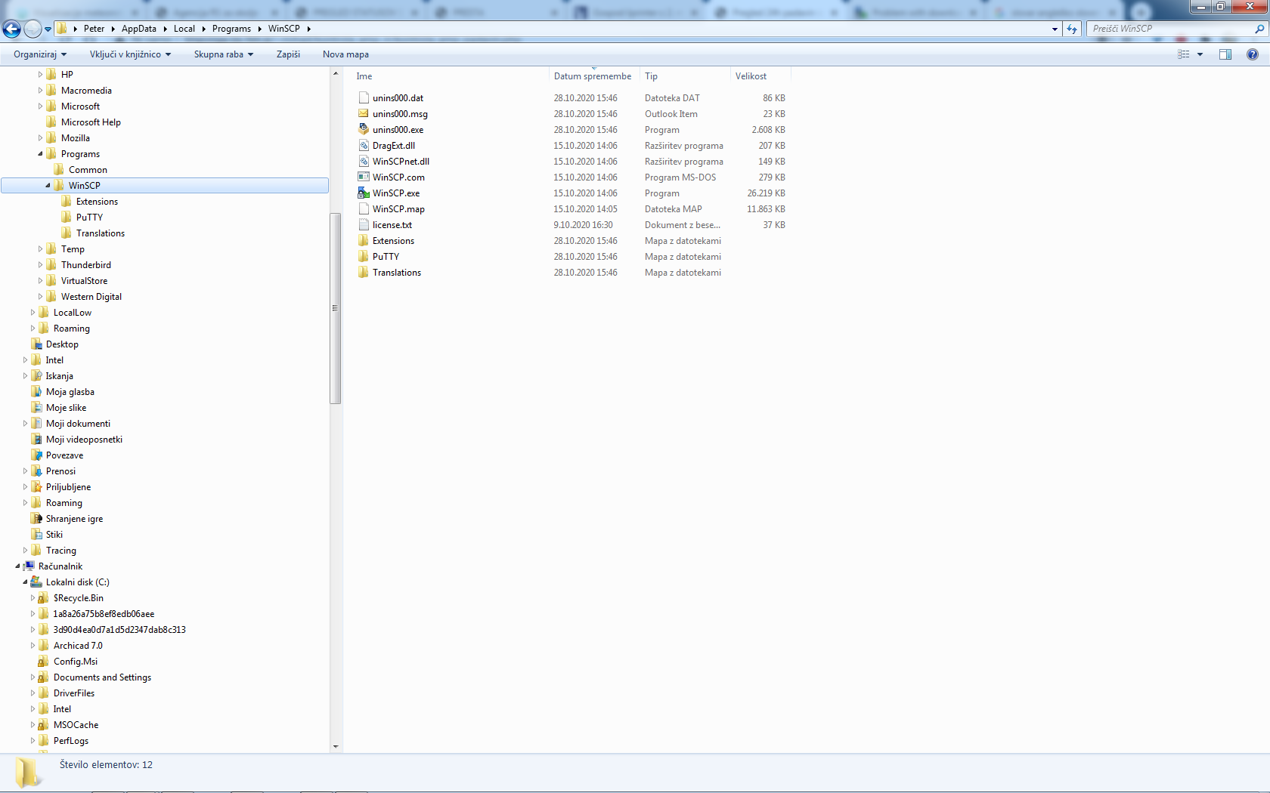
Task: Click the change view icon
Action: (x=1184, y=54)
